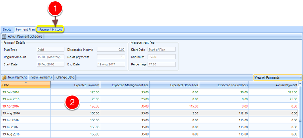Screen dimensions: 303x138
Task: Click the Minimum field showing 35.00
Action: click(x=162, y=57)
